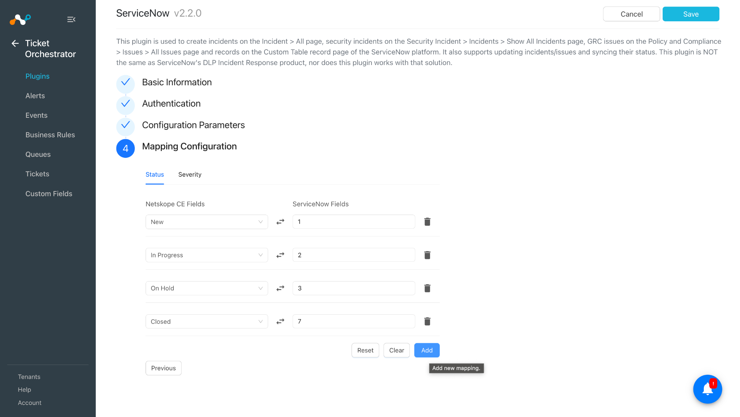
Task: Click the swap arrows icon beside On Hold
Action: coord(280,288)
